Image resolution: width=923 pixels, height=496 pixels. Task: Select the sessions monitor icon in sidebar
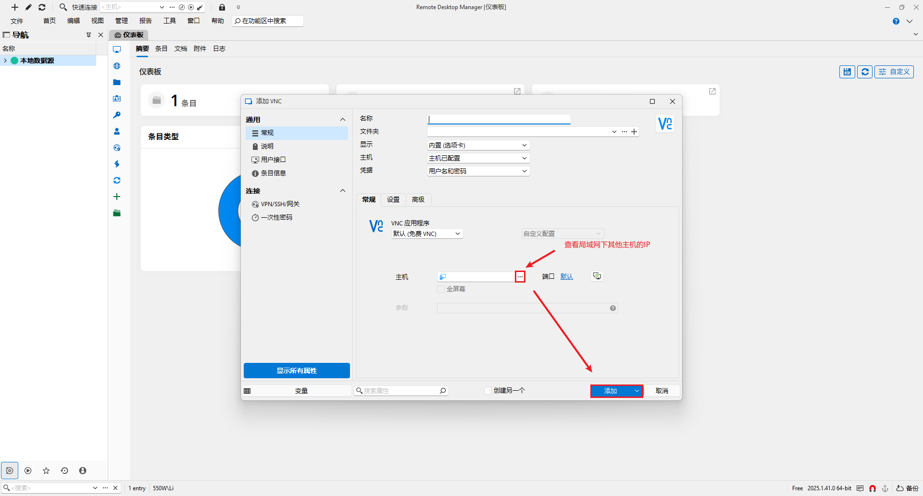click(x=117, y=49)
